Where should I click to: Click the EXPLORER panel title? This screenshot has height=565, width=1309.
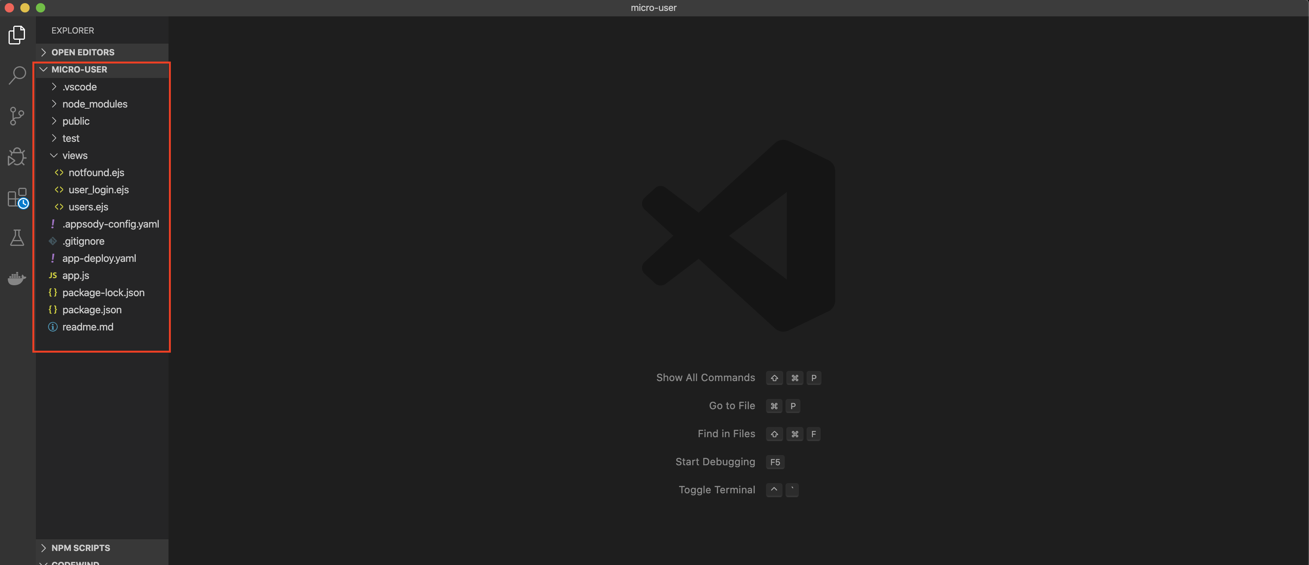[x=73, y=30]
